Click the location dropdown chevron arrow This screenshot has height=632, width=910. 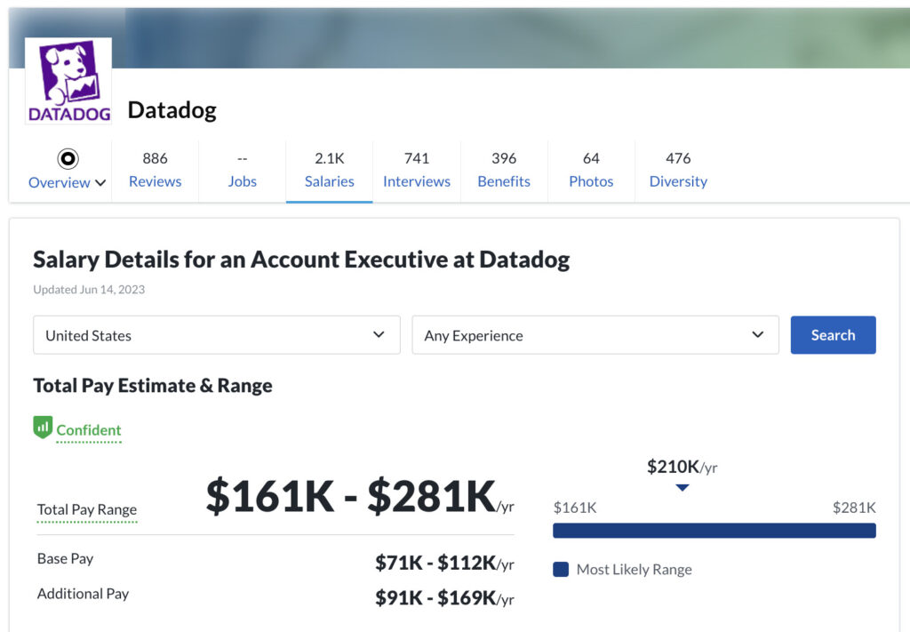tap(379, 335)
